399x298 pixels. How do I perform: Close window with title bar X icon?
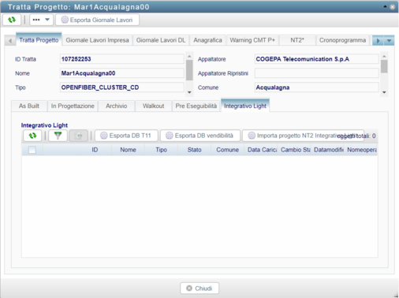coord(392,7)
